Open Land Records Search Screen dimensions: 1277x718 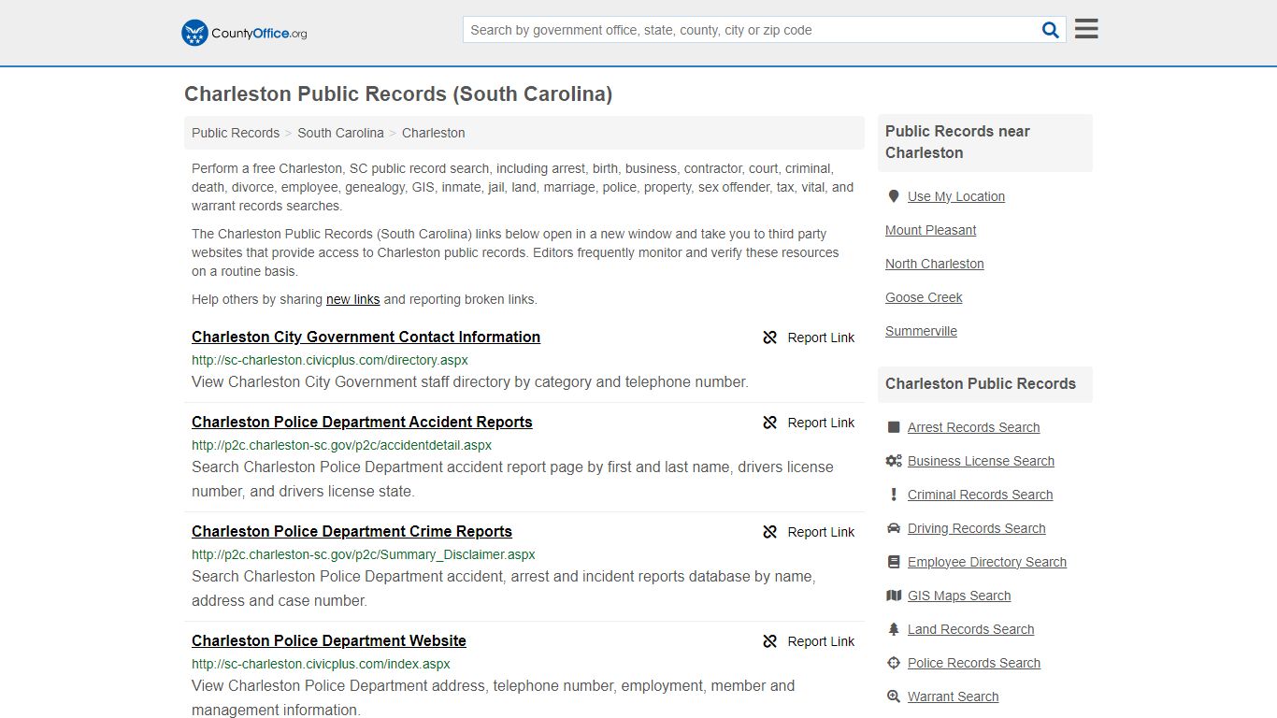[970, 629]
